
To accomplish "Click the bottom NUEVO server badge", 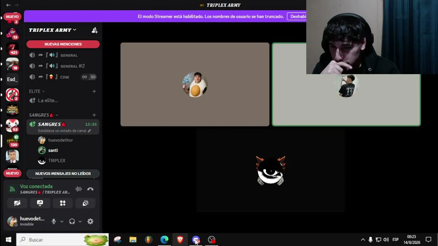I will (12, 173).
